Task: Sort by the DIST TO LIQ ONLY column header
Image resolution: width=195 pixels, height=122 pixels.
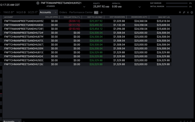Action: click(x=95, y=17)
